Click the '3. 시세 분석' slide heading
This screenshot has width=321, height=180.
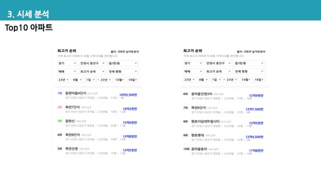[28, 14]
